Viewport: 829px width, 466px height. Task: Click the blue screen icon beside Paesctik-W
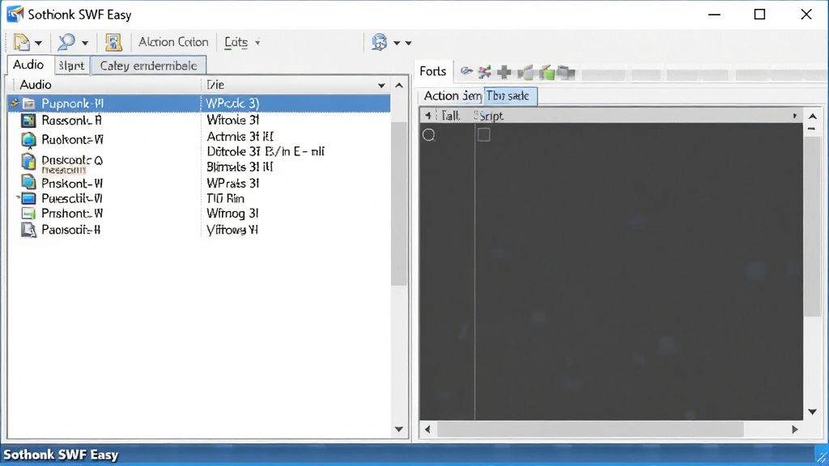(x=28, y=199)
